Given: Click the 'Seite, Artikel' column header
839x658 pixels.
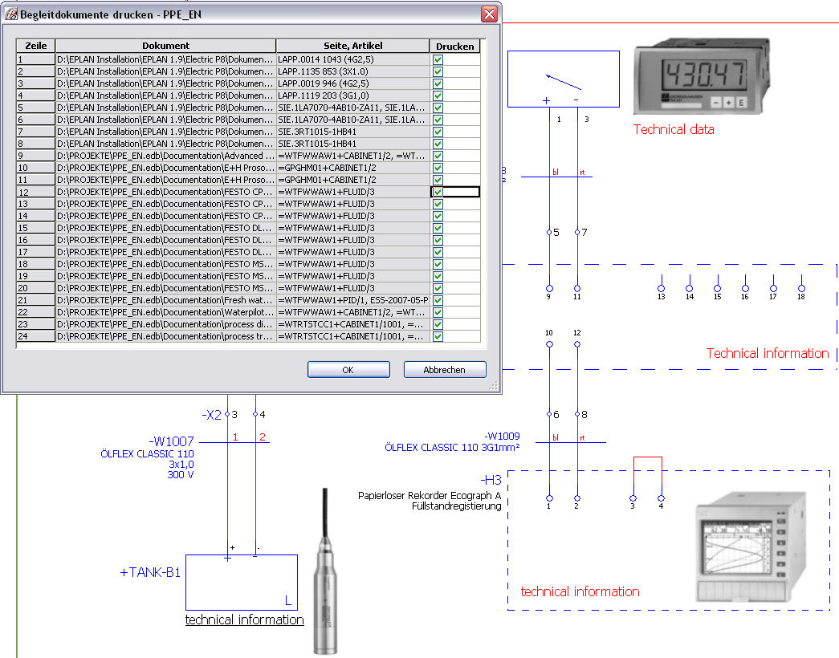Looking at the screenshot, I should pos(352,46).
